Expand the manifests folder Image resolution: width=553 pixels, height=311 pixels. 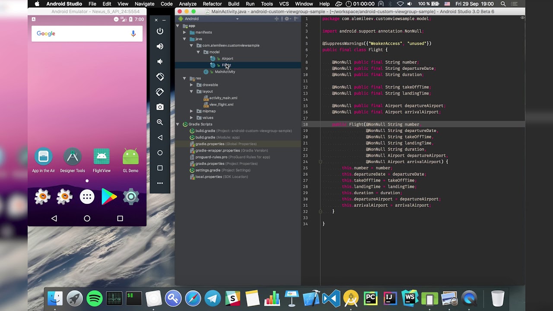click(184, 32)
